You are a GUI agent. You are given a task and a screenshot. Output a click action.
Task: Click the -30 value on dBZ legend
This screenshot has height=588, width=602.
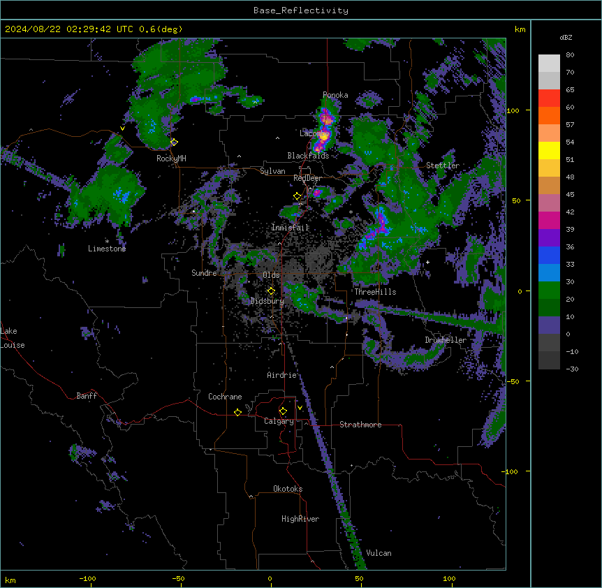pos(572,369)
